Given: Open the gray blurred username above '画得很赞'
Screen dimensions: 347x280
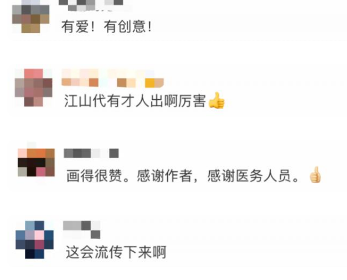Looking at the screenshot, I should [91, 153].
